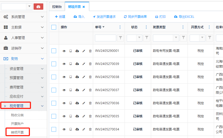The image size is (223, 138).
Task: Click the red dashboard gauge icon button
Action: pyautogui.click(x=38, y=7)
